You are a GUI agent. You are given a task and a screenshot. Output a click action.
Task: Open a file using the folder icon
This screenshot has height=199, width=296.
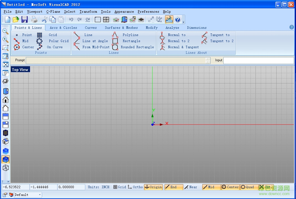click(16, 19)
